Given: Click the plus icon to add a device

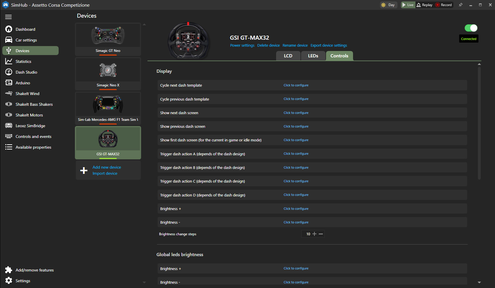Looking at the screenshot, I should tap(84, 170).
